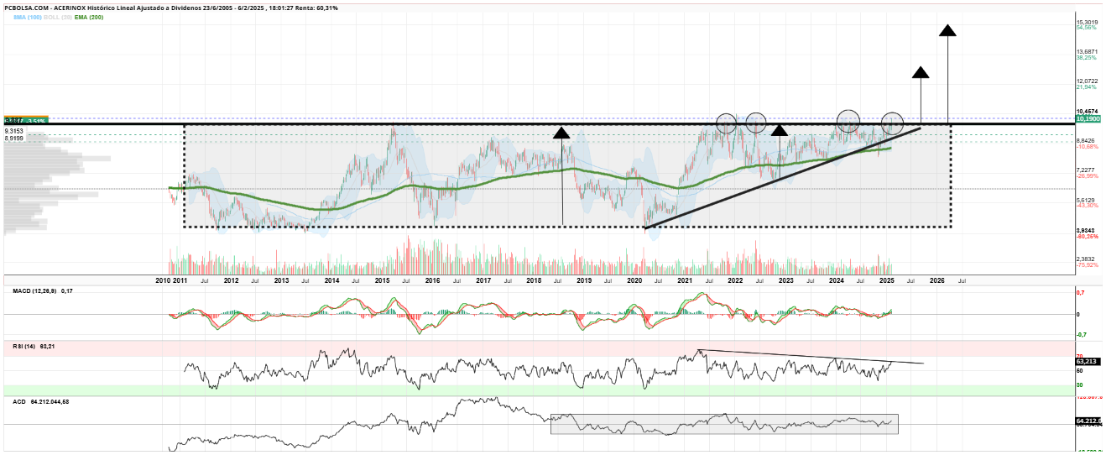Click the 8,8426 price axis label
Image resolution: width=1106 pixels, height=455 pixels.
[x=1087, y=141]
